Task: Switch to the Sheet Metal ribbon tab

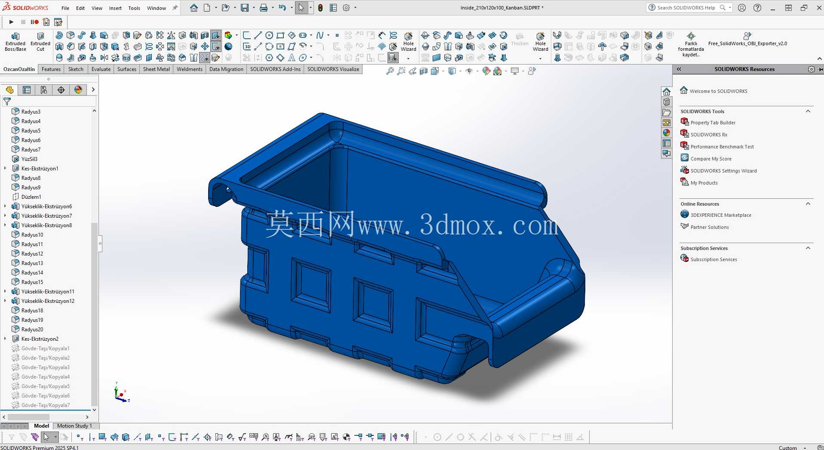Action: (157, 69)
